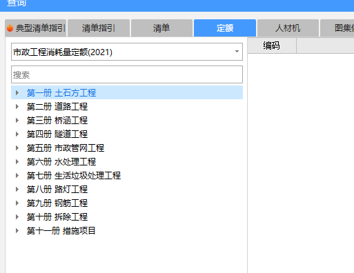Viewport: 354px width, 273px height.
Task: Click the 编码 column header
Action: point(272,45)
